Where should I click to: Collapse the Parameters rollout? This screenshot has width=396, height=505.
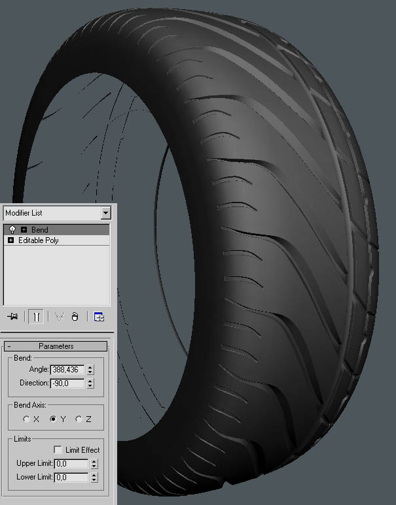(56, 346)
